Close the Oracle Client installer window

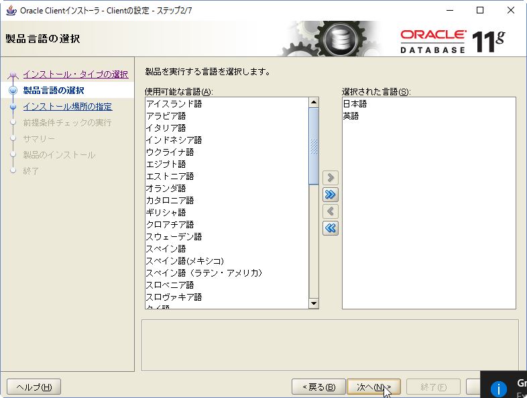[510, 11]
